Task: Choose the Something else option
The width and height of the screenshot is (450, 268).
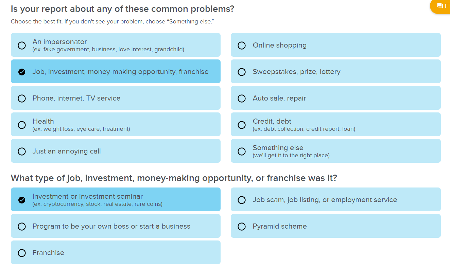Action: (336, 151)
